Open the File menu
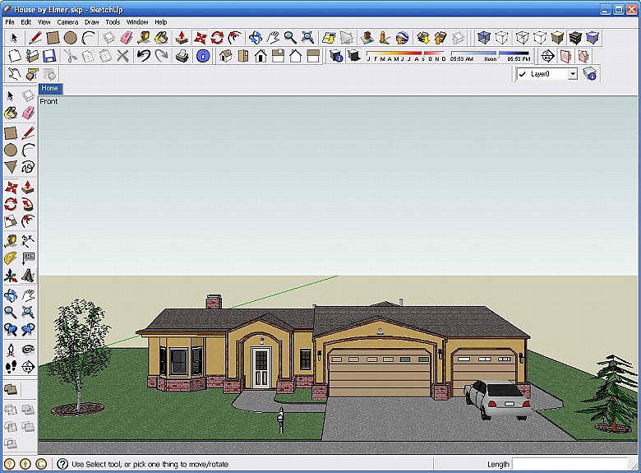The image size is (641, 473). pos(10,22)
